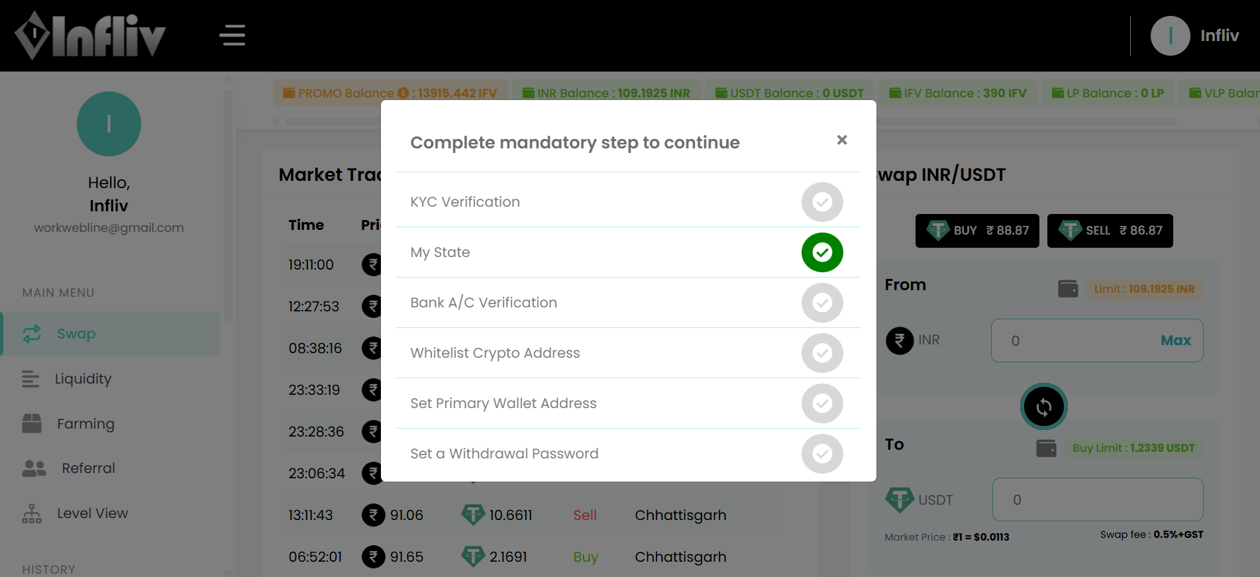Screen dimensions: 1260x577
Task: Click Max in the INR field
Action: 1175,341
